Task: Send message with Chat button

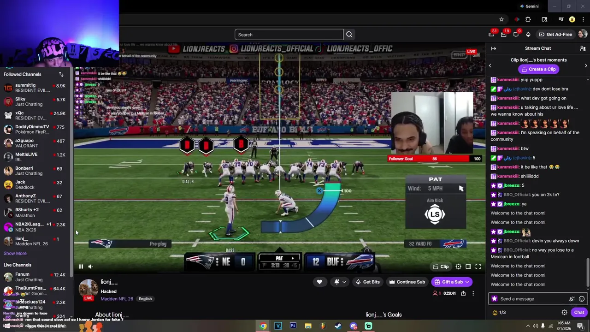Action: [579, 313]
